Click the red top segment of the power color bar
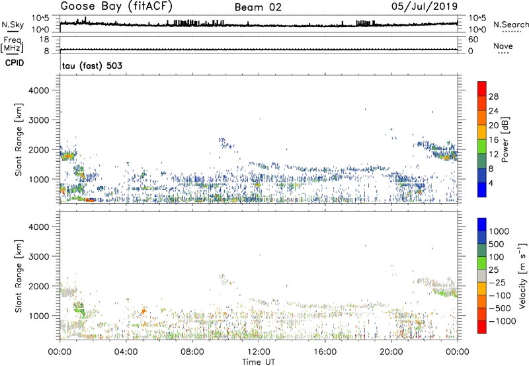Viewport: 529px width, 366px height. pos(482,89)
